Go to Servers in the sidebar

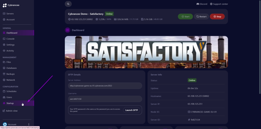tap(17, 14)
